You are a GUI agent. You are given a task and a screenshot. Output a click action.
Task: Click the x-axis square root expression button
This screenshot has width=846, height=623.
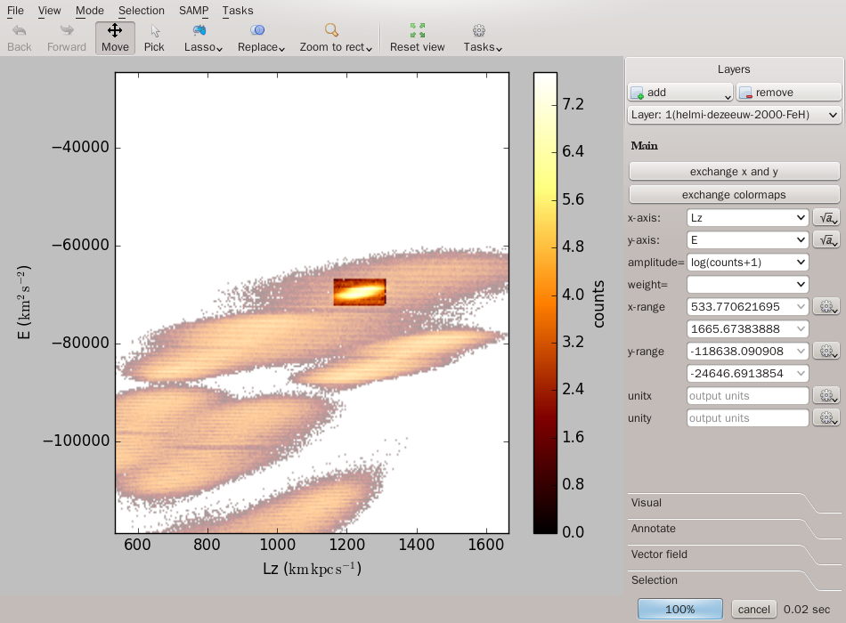(826, 217)
